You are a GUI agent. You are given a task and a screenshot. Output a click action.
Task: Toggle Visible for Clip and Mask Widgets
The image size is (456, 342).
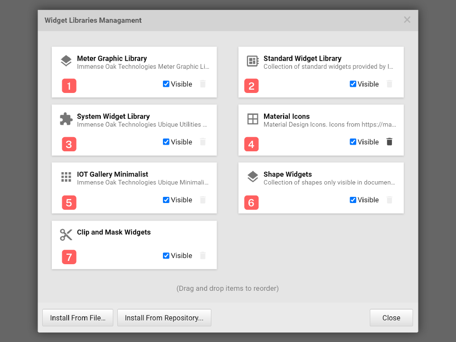(166, 256)
